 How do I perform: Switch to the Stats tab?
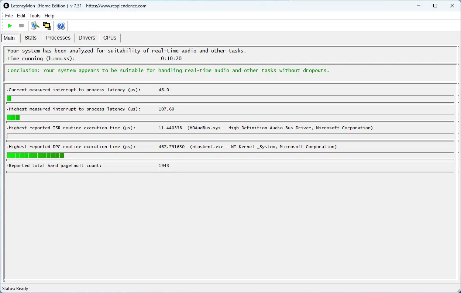coord(31,38)
